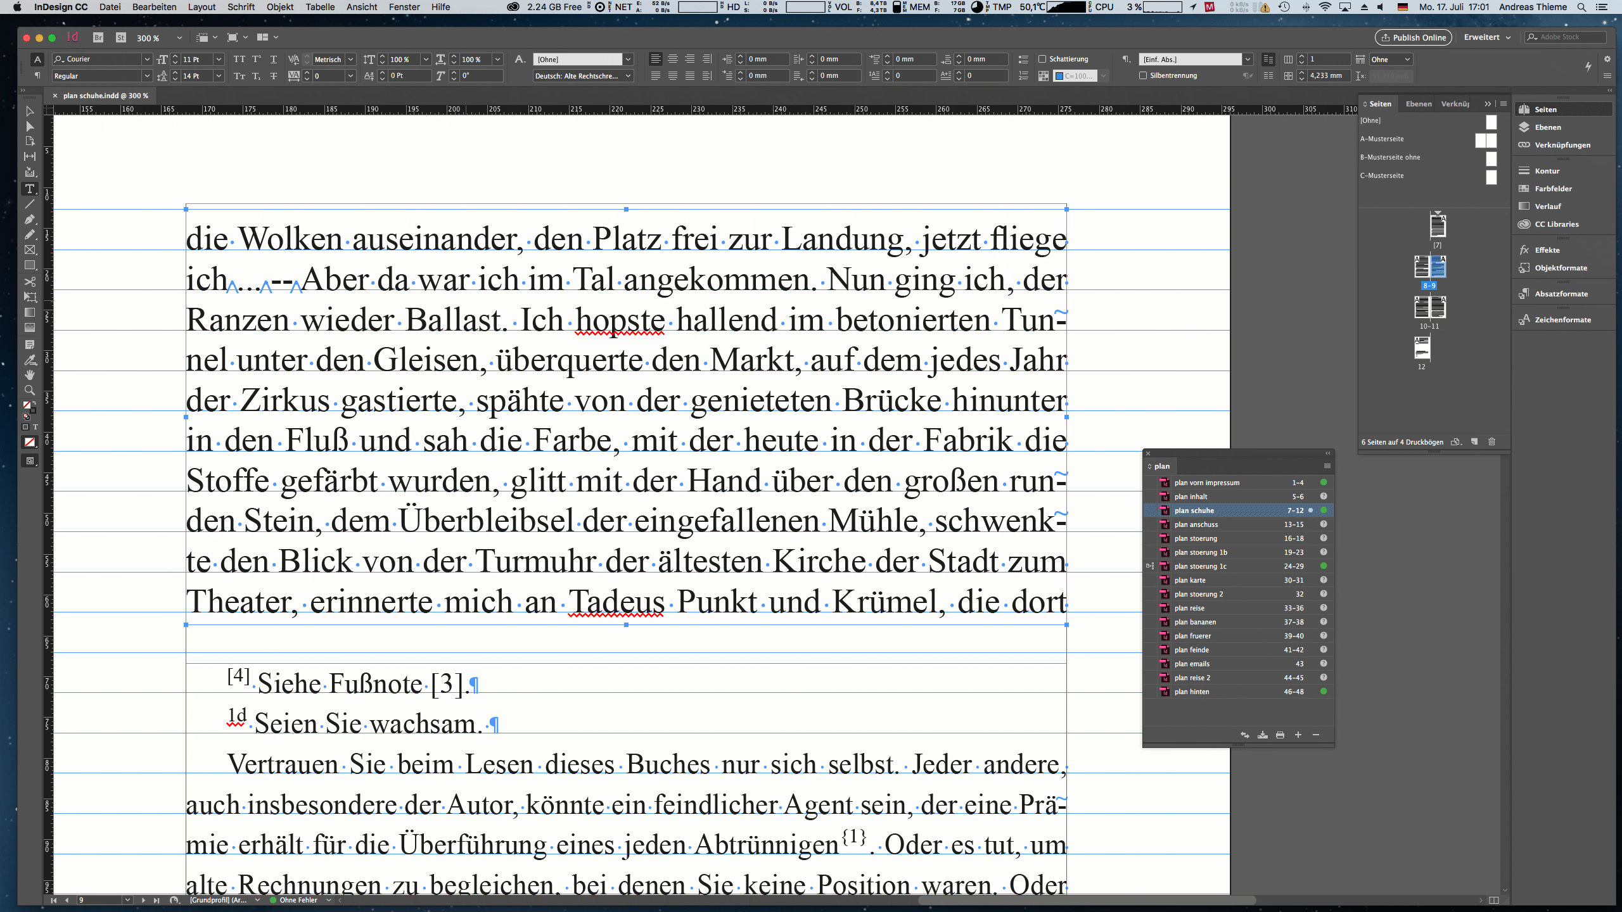The image size is (1622, 912).
Task: Open the CC Libraries panel
Action: (1556, 224)
